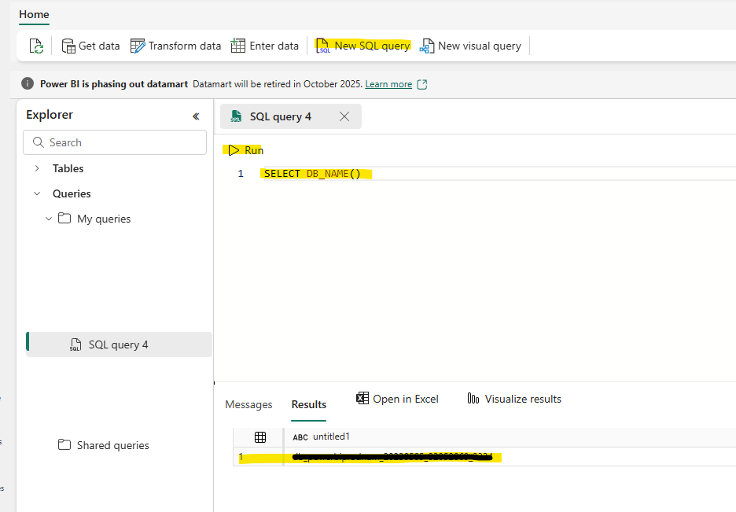Click the Explorer panel title

pyautogui.click(x=50, y=115)
